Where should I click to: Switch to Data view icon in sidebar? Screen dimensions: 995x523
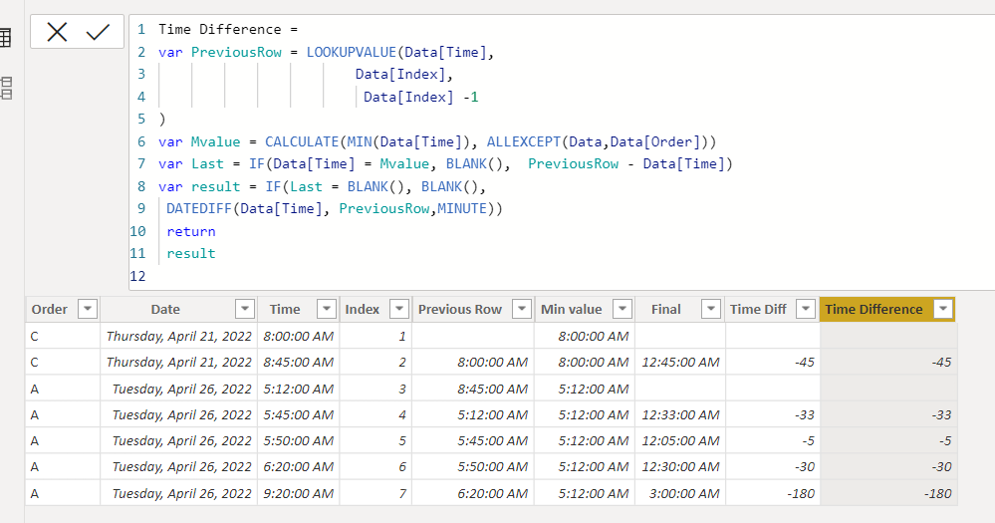[6, 38]
